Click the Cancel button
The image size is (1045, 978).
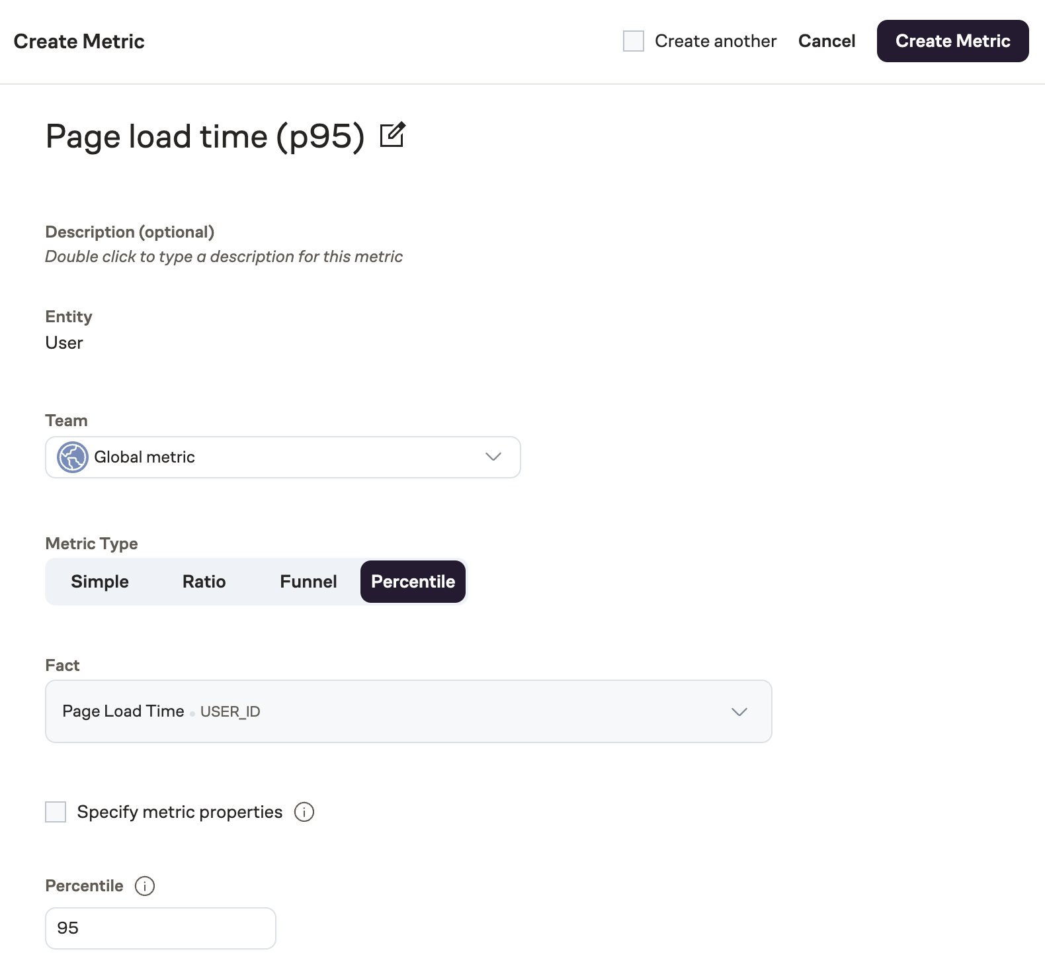coord(826,41)
